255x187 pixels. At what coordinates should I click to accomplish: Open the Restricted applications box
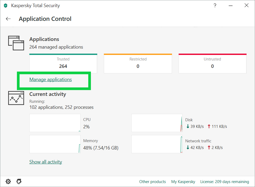pyautogui.click(x=138, y=63)
